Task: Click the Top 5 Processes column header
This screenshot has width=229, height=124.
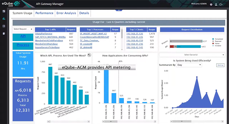Action: coord(95,30)
